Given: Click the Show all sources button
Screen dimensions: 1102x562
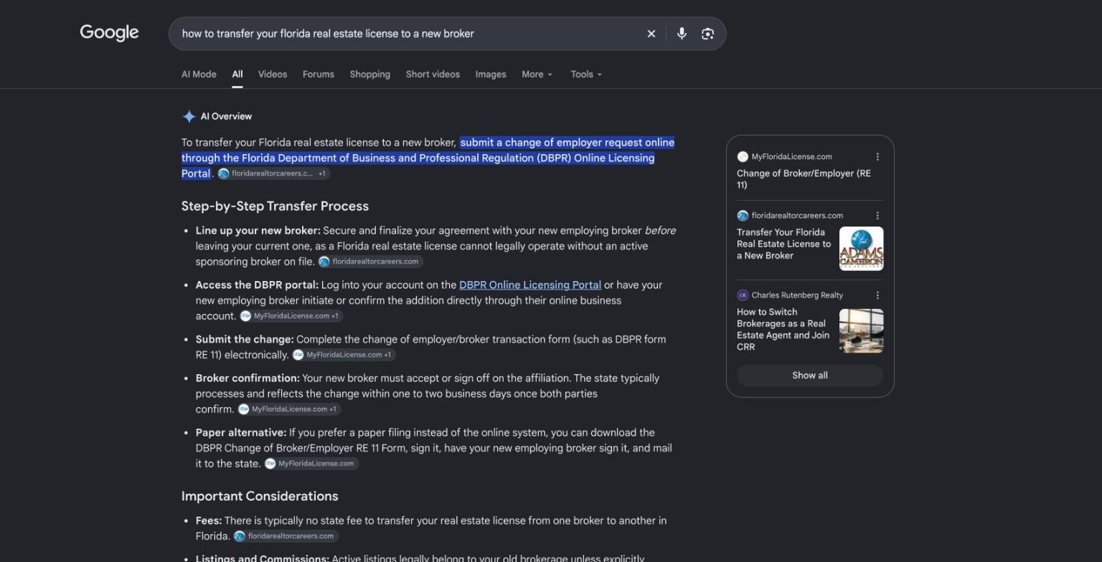Looking at the screenshot, I should coord(810,376).
